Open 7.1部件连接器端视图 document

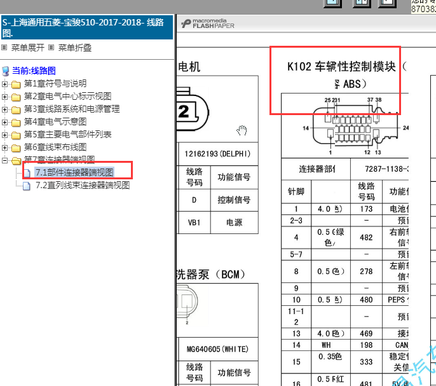pyautogui.click(x=74, y=172)
